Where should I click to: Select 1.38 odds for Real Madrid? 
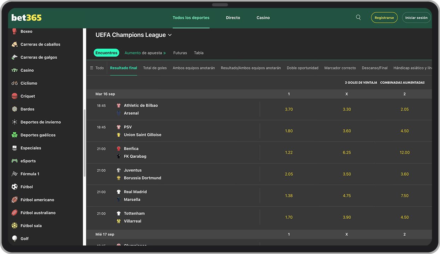pyautogui.click(x=289, y=196)
